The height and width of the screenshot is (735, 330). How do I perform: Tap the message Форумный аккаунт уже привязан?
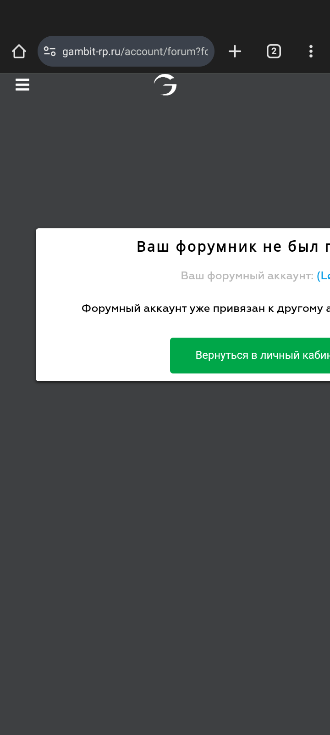[206, 308]
